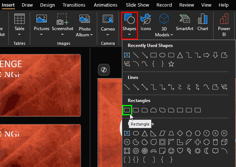Insert the Smiley Face shape
The height and width of the screenshot is (167, 236).
171,151
